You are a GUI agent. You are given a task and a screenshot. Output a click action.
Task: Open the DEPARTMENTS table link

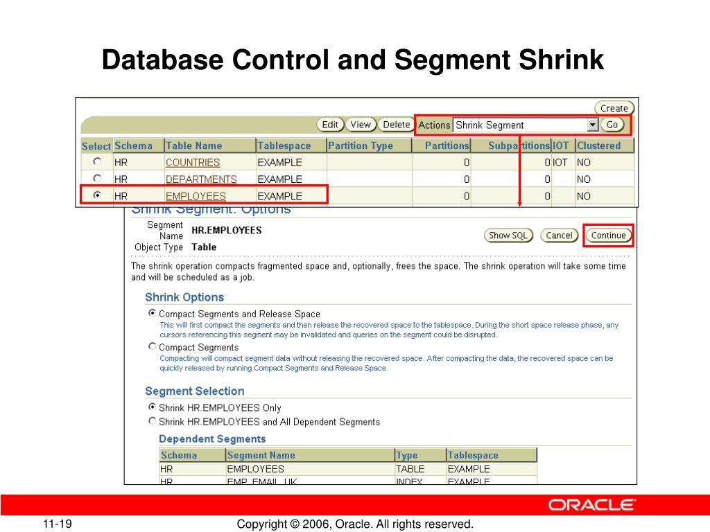coord(201,179)
